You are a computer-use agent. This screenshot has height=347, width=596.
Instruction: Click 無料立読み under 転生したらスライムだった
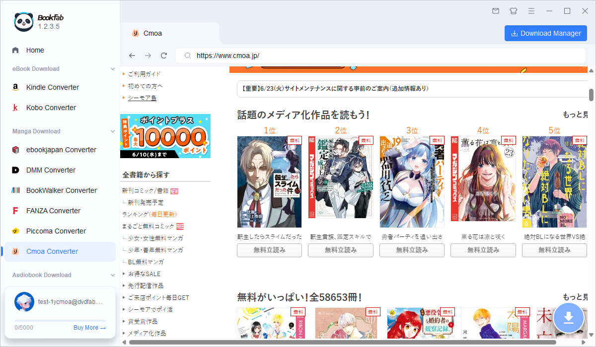tap(269, 250)
